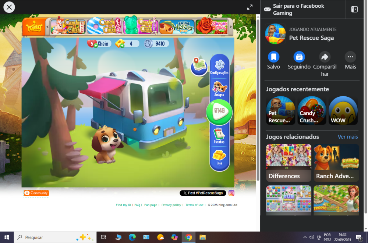The height and width of the screenshot is (243, 368).
Task: Click the Pesquisar taskbar search box
Action: click(55, 237)
